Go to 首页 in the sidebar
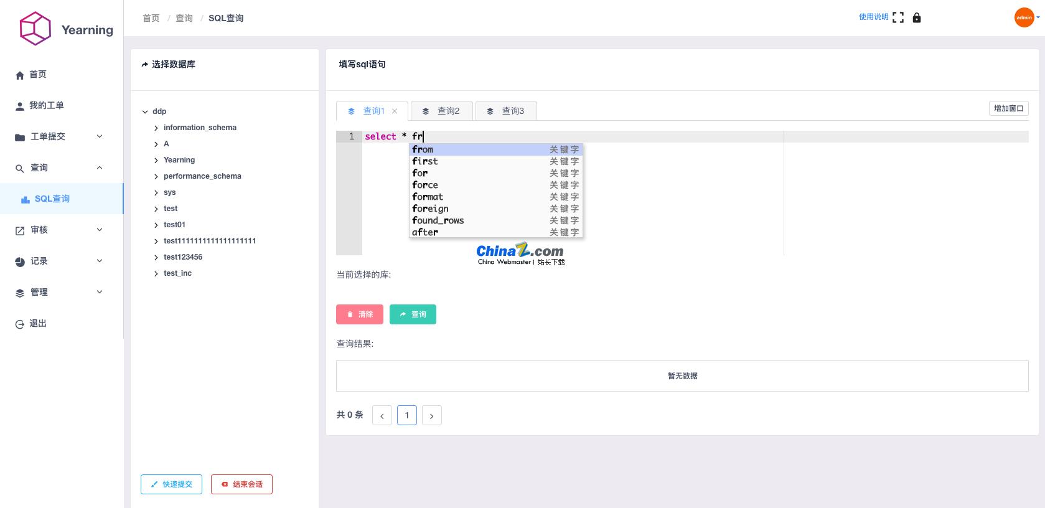This screenshot has width=1045, height=508. coord(37,74)
